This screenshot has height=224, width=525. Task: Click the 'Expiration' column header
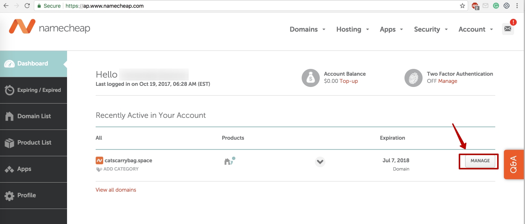click(392, 138)
